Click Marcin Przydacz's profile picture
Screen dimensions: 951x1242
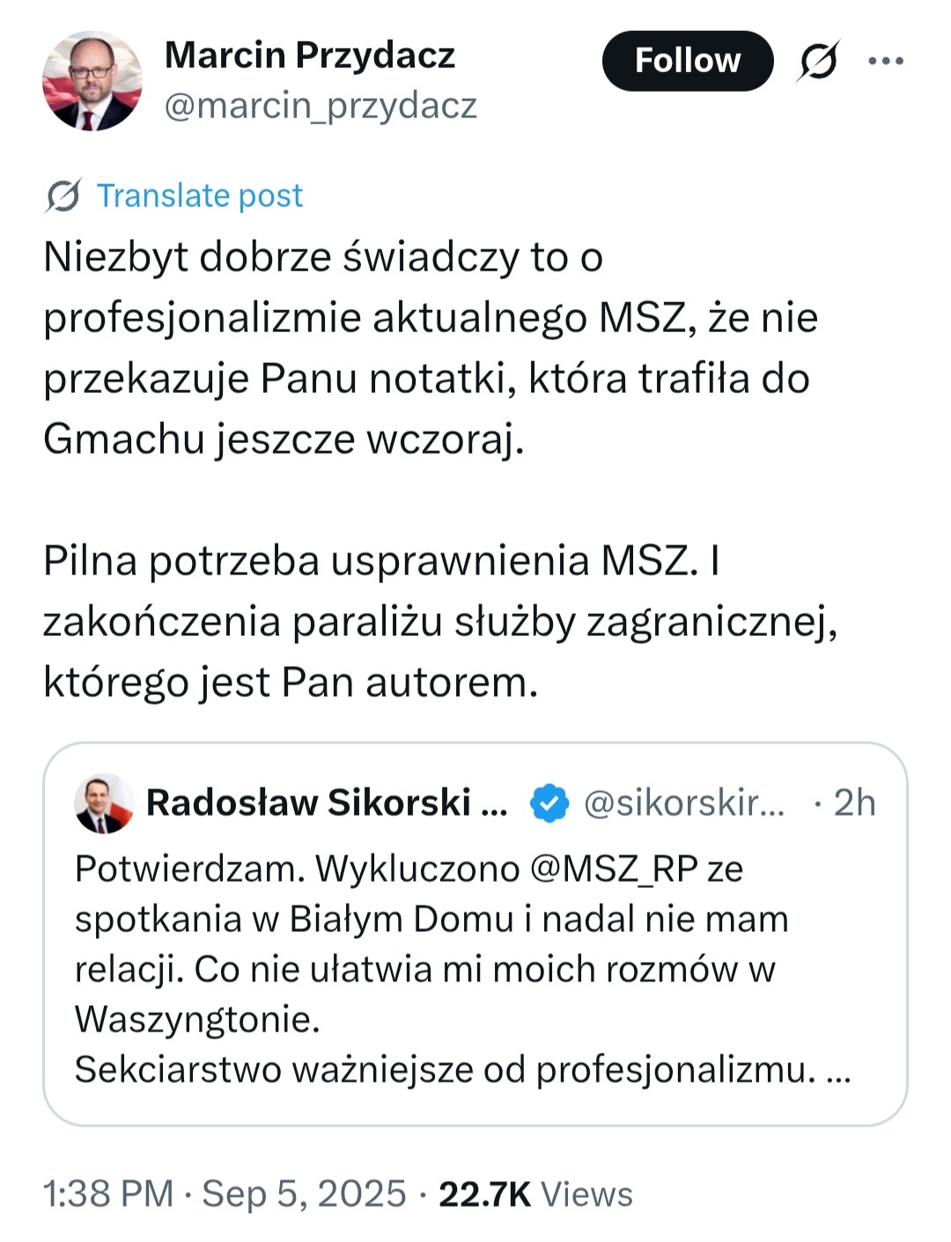pos(92,82)
